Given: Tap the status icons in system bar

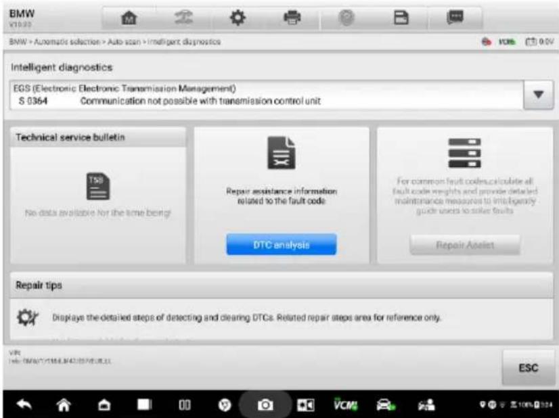Looking at the screenshot, I should tap(516, 405).
